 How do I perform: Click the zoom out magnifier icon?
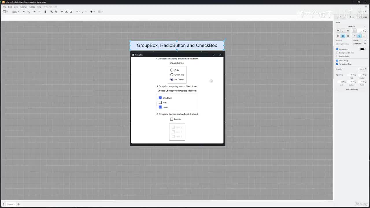click(29, 12)
